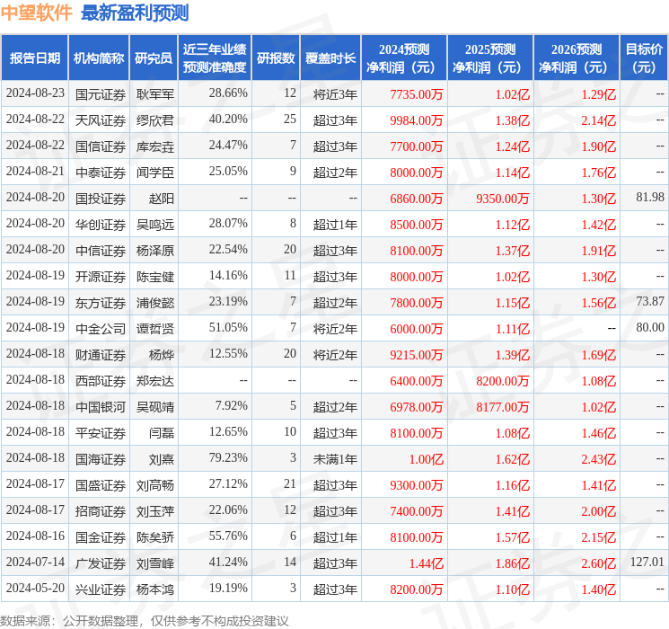Select researcher 陈宝健

155,277
